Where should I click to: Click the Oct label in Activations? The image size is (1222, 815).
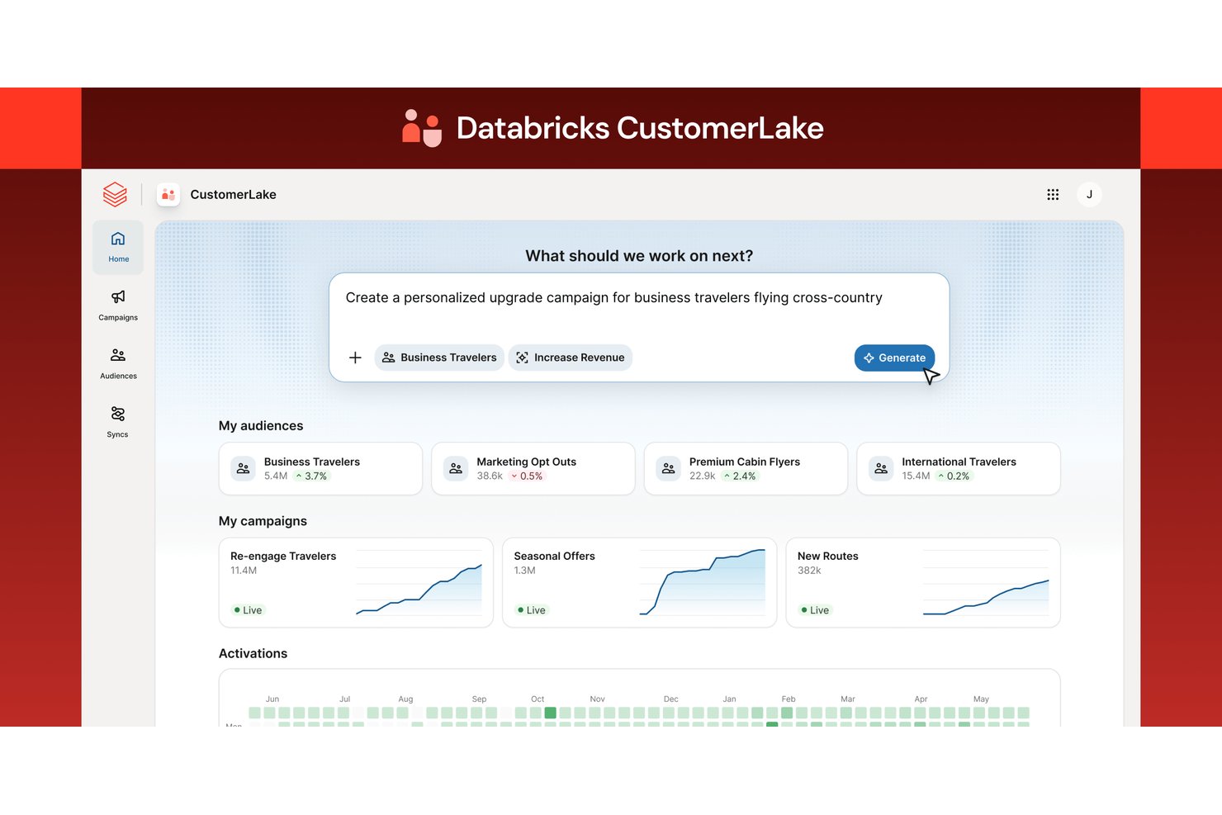538,699
